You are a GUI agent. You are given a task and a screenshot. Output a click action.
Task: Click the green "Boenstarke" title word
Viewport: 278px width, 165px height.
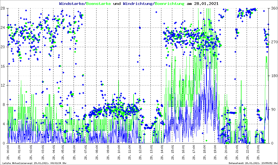[98, 4]
